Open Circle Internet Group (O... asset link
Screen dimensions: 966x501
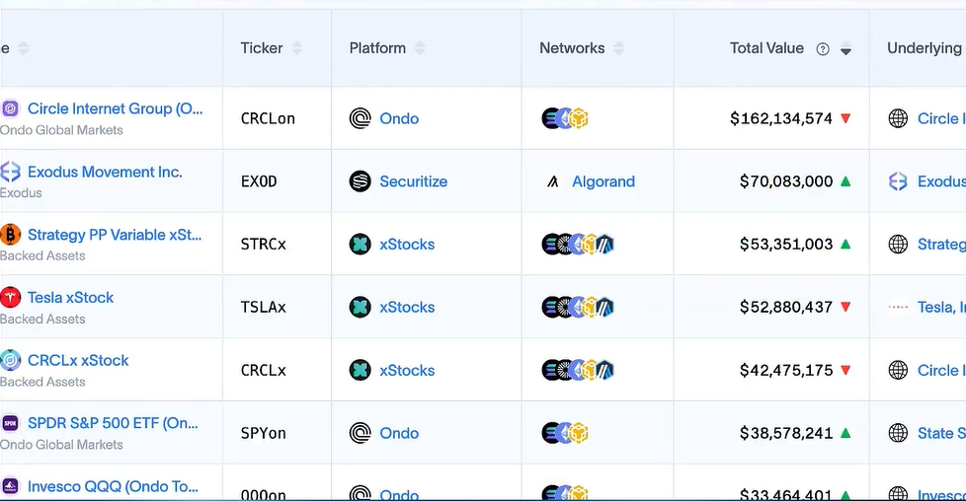point(116,108)
